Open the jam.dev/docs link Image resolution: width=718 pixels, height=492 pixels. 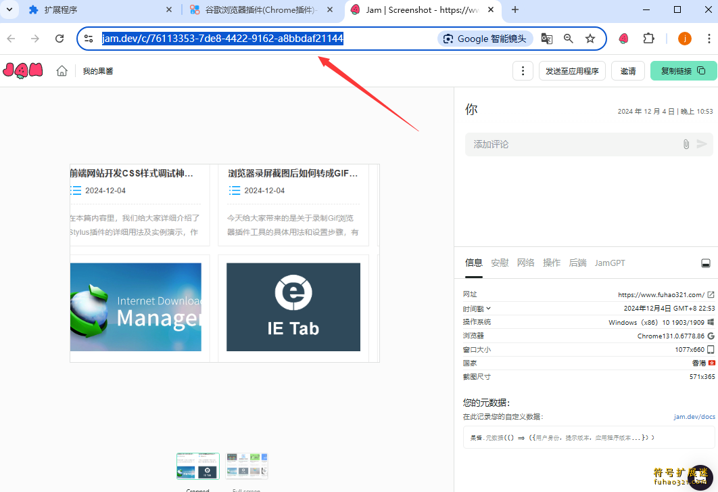(694, 417)
